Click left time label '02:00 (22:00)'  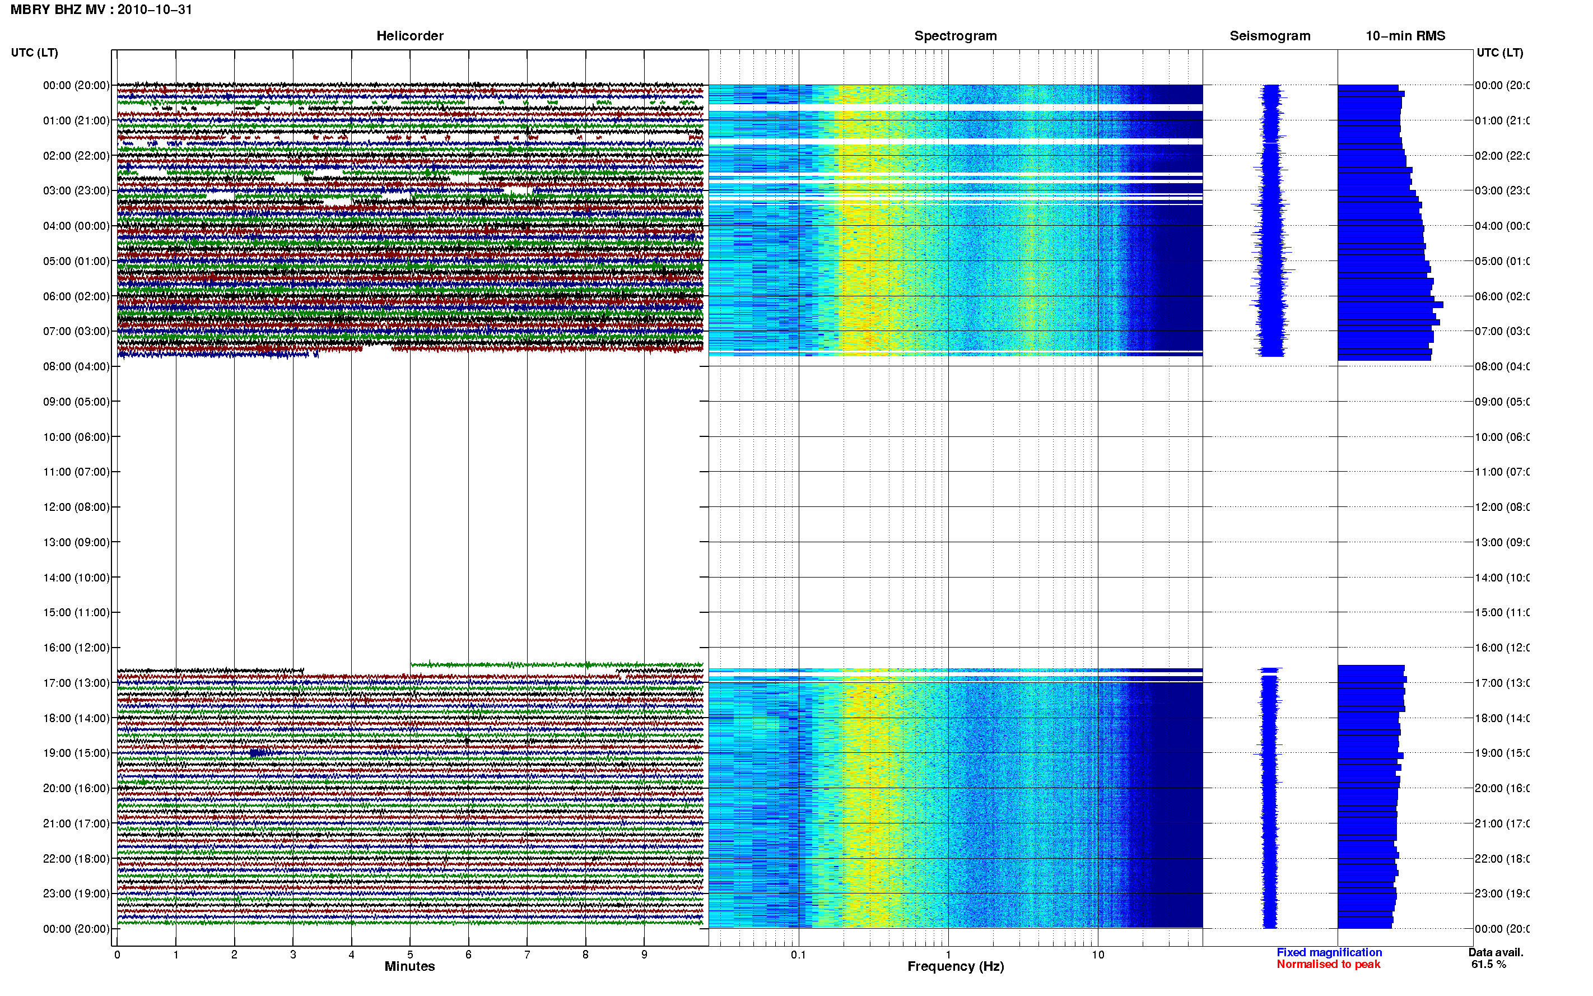pyautogui.click(x=76, y=156)
